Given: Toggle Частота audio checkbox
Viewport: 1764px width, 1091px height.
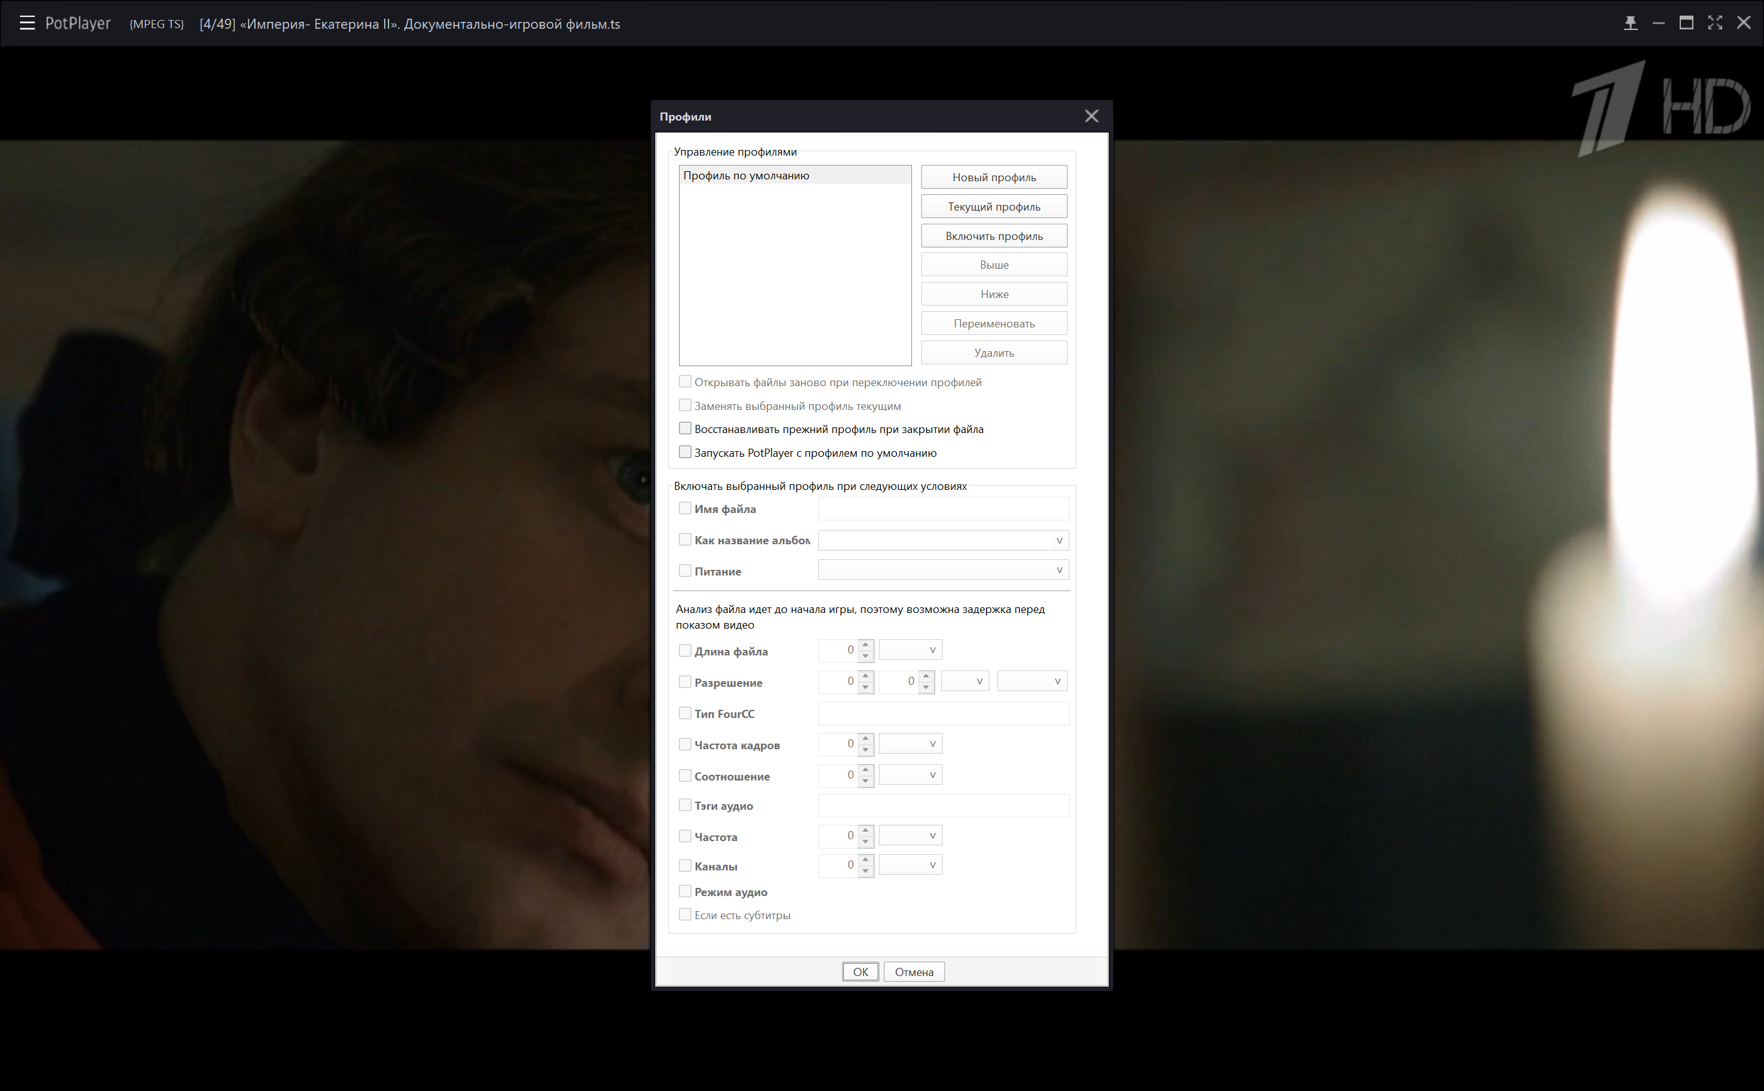Looking at the screenshot, I should [x=685, y=836].
